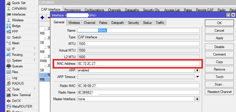Screen dimensions: 236x112
Task: Open Interfaces menu icon
Action: [9, 14]
